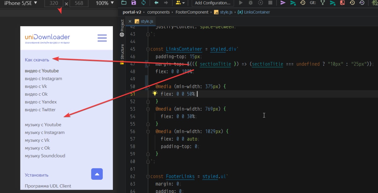378x193 pixels.
Task: Navigate forward with the right arrow
Action: click(166, 3)
